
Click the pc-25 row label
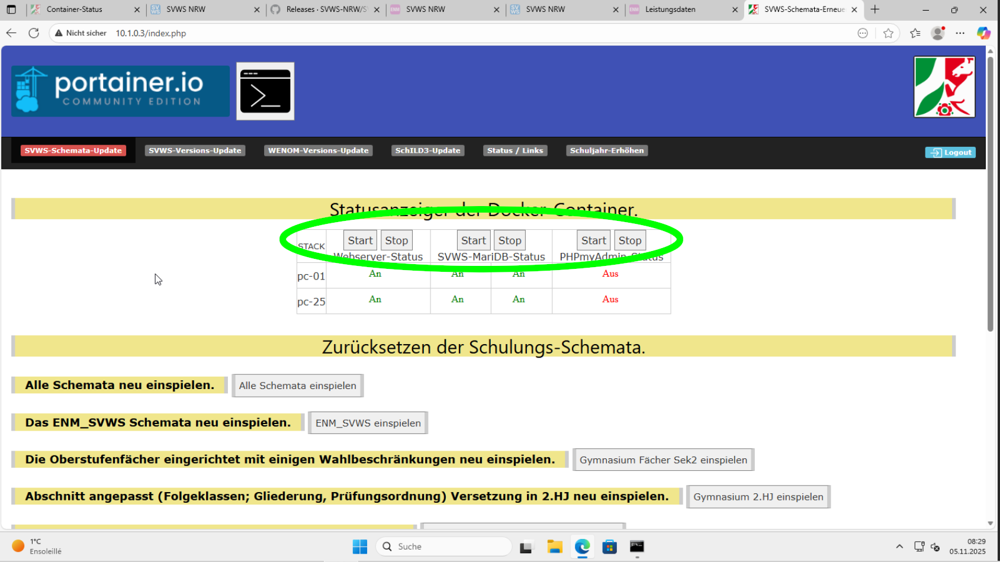pos(311,301)
